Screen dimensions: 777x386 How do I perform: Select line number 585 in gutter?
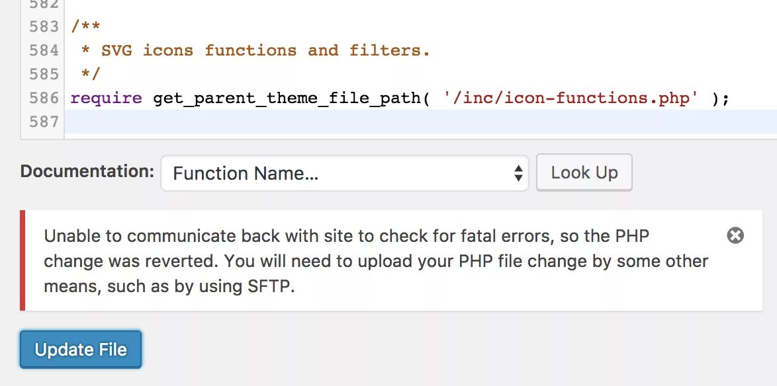44,74
